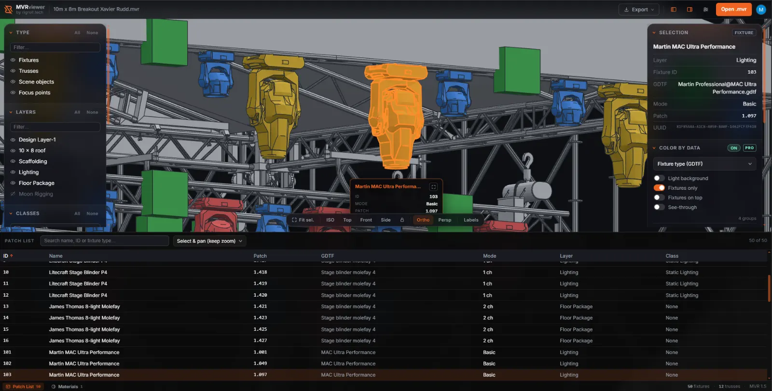772x391 pixels.
Task: Toggle the right sidebar panel icon
Action: point(690,9)
